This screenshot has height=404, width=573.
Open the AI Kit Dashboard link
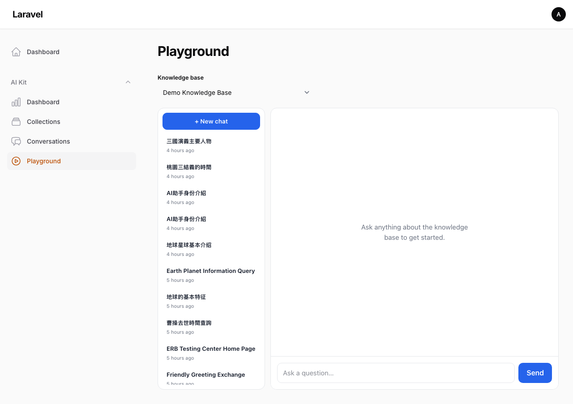[x=72, y=102]
